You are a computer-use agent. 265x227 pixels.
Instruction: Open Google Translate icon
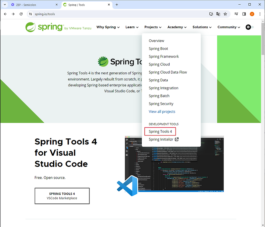218,14
